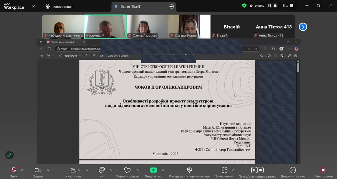Open Copilot sidebar icon

296,49
